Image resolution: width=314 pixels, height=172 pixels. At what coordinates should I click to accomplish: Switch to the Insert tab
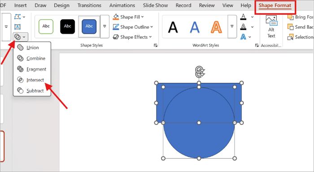tap(21, 5)
